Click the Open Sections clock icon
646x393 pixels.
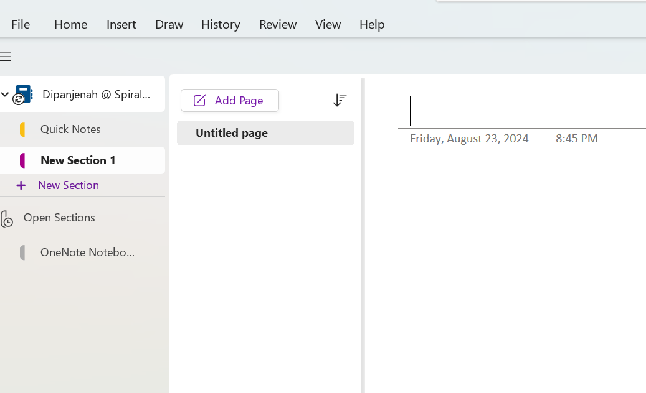coord(7,219)
